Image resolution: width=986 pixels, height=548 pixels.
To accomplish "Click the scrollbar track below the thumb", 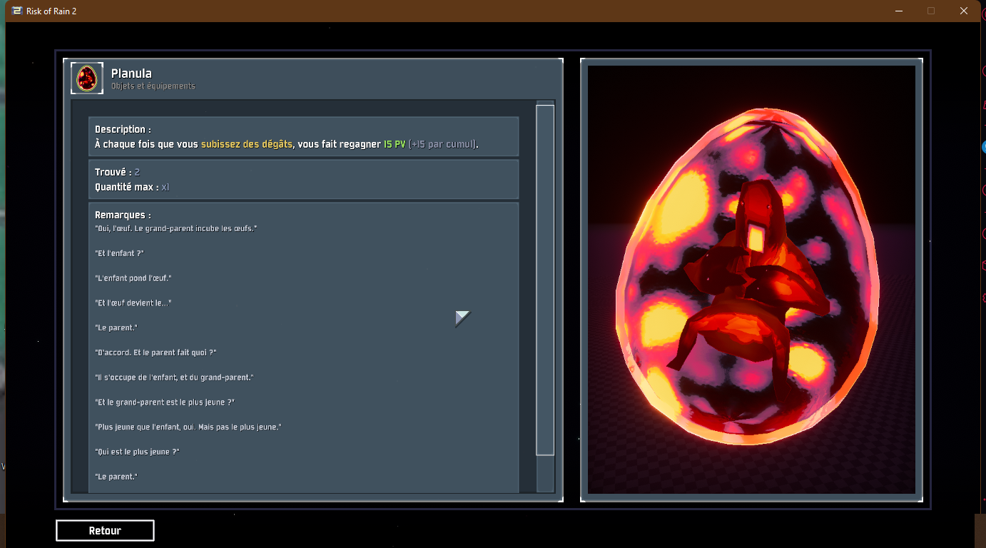I will tap(545, 473).
